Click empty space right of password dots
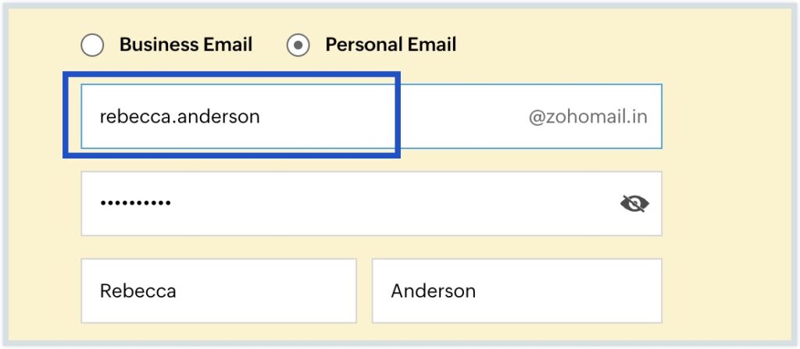Viewport: 800px width, 349px height. pos(391,204)
